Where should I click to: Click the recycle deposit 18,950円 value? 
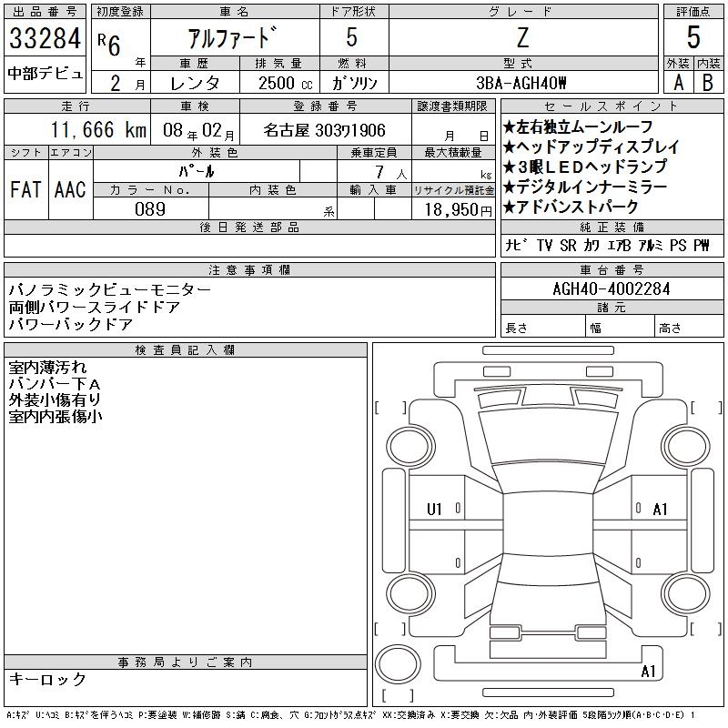click(458, 210)
